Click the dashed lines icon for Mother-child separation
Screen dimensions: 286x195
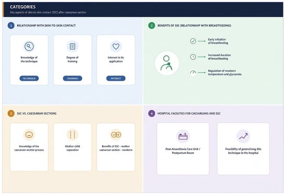(72, 135)
